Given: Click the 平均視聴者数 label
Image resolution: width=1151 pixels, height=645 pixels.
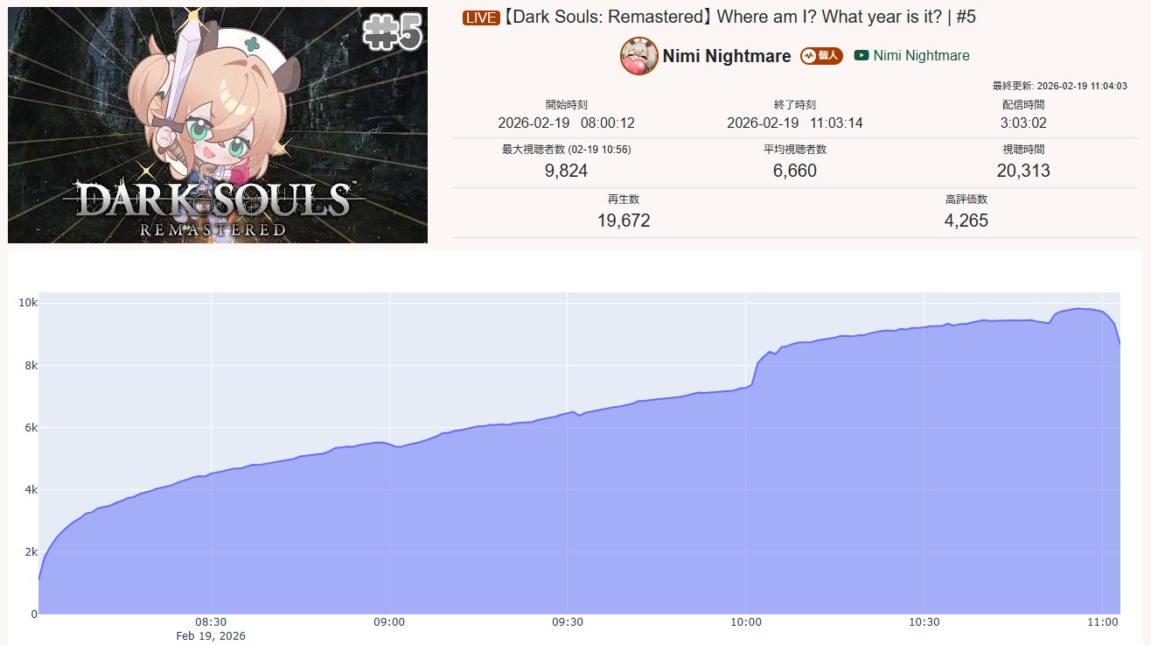Looking at the screenshot, I should [x=795, y=150].
